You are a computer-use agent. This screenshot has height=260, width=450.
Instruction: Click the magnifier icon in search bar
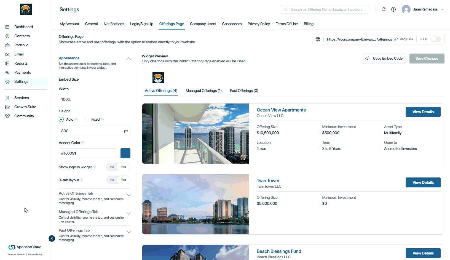pos(286,9)
